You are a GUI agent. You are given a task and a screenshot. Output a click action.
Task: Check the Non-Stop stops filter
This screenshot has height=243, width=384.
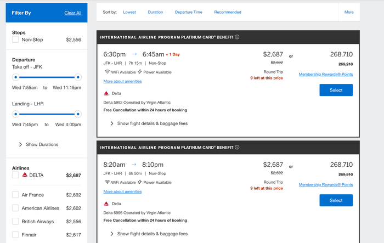click(x=15, y=39)
